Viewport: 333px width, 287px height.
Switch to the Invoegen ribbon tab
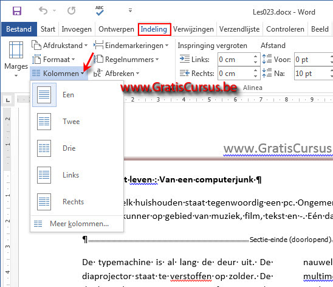[77, 29]
